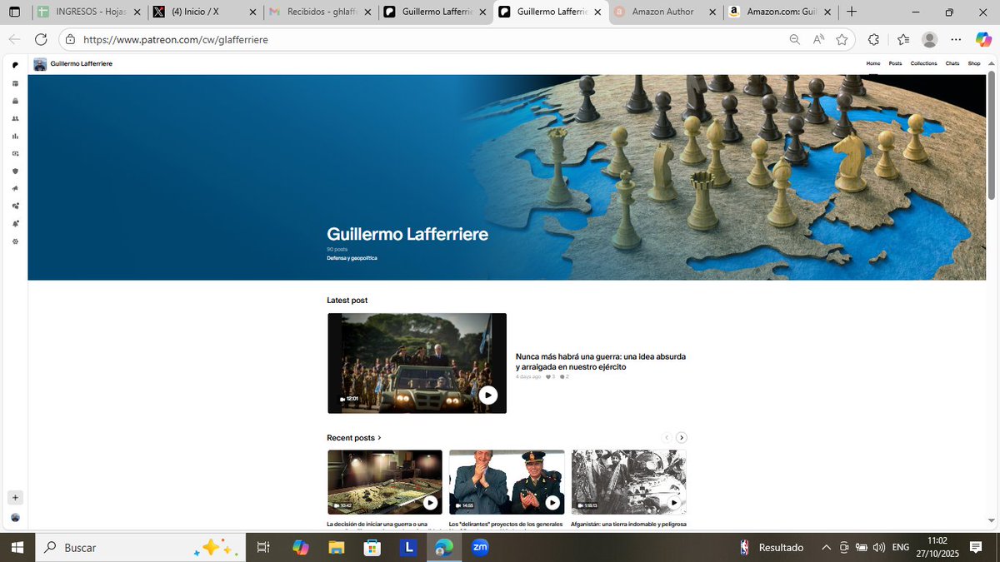Open a new browser tab
The height and width of the screenshot is (562, 1000).
851,12
